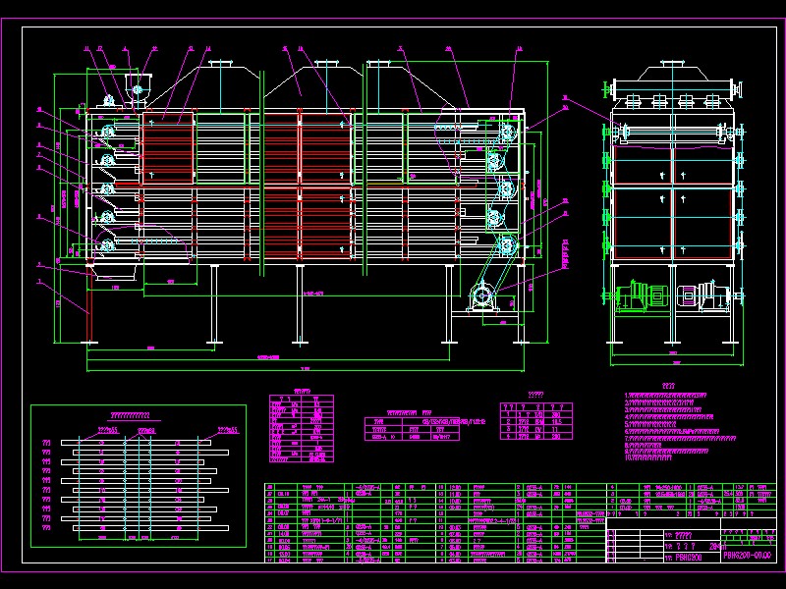Select the drive motor below the main elevation
786x589 pixels.
click(484, 296)
